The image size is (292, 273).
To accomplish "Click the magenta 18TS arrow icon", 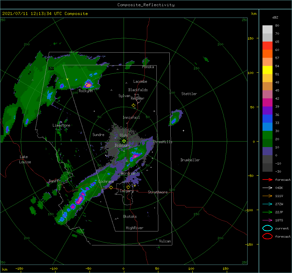I will coord(267,220).
